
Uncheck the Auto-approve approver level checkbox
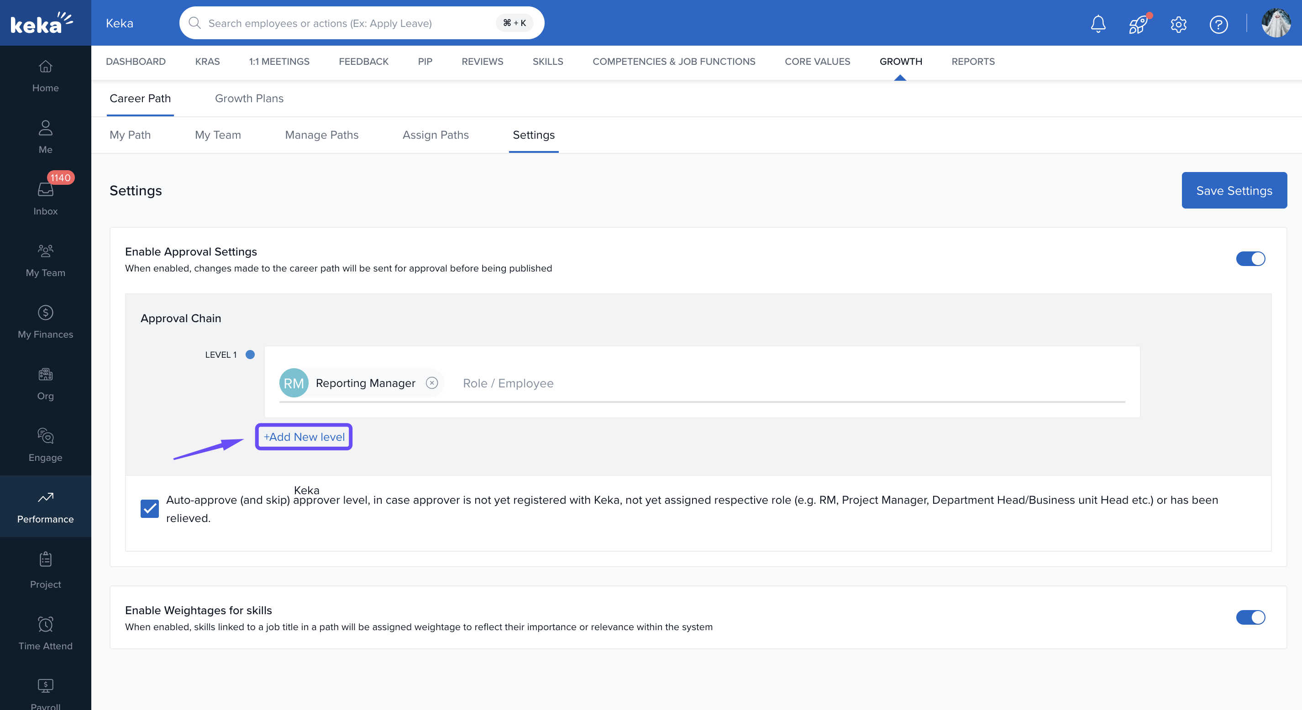[150, 508]
